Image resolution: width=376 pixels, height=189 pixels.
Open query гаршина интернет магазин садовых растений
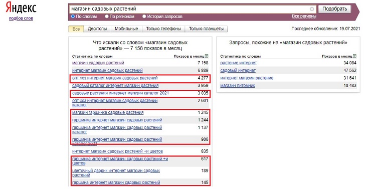116,182
